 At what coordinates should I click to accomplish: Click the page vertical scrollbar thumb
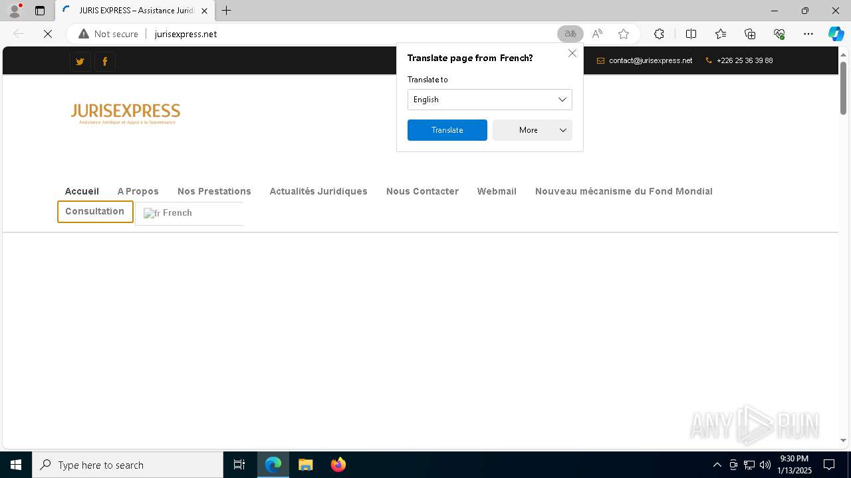click(843, 88)
